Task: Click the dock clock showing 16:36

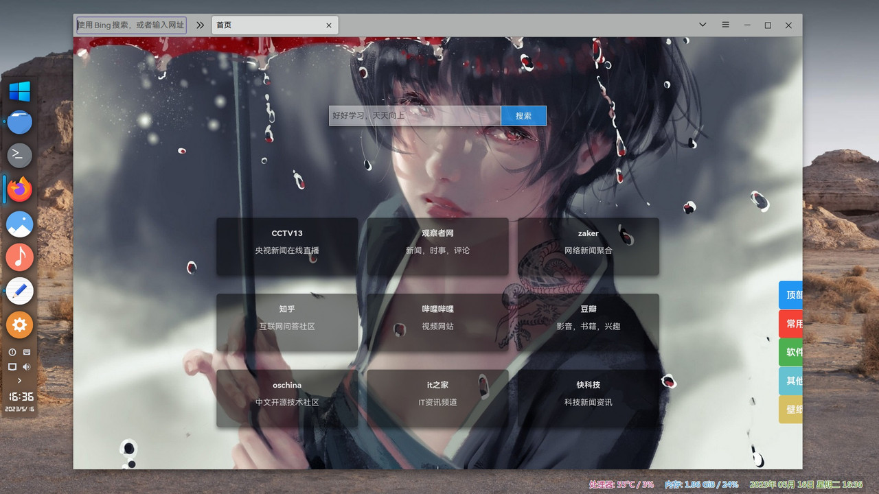Action: click(21, 397)
